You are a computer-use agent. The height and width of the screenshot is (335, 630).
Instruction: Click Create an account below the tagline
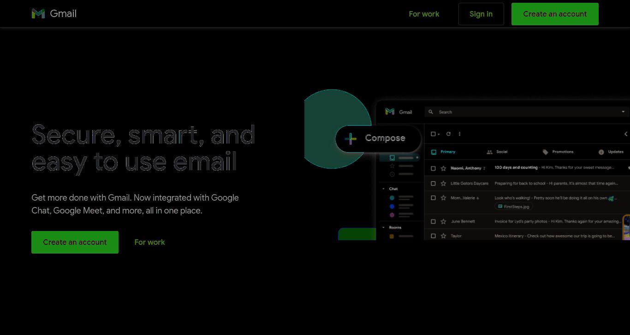pos(75,242)
